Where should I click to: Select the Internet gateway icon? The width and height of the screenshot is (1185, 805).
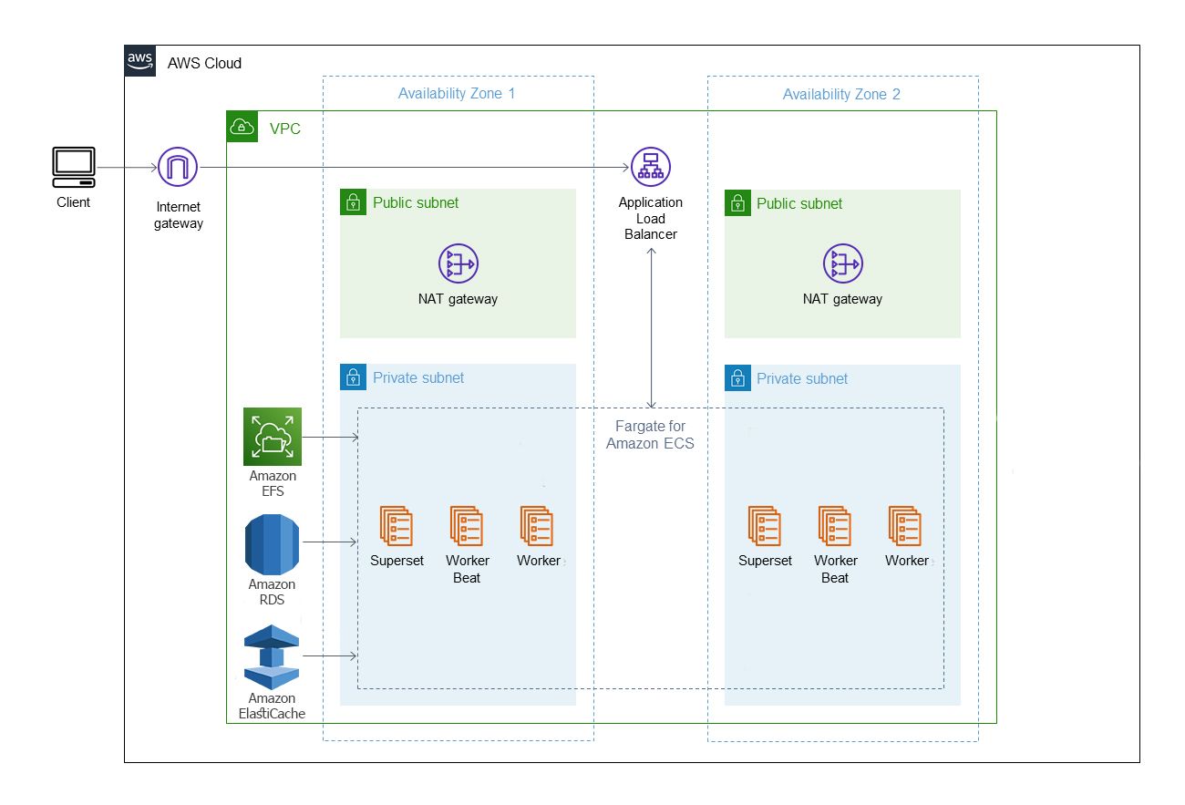click(178, 168)
